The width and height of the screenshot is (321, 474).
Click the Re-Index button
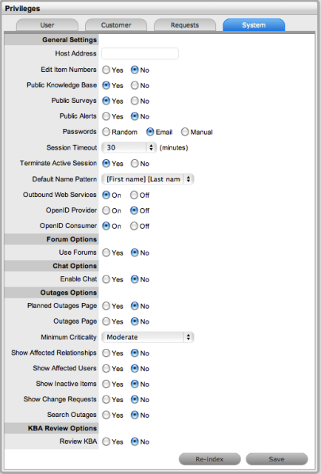pyautogui.click(x=209, y=459)
